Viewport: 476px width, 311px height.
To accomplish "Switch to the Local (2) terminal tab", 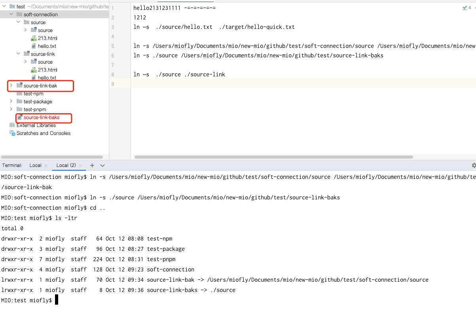I will [x=66, y=165].
